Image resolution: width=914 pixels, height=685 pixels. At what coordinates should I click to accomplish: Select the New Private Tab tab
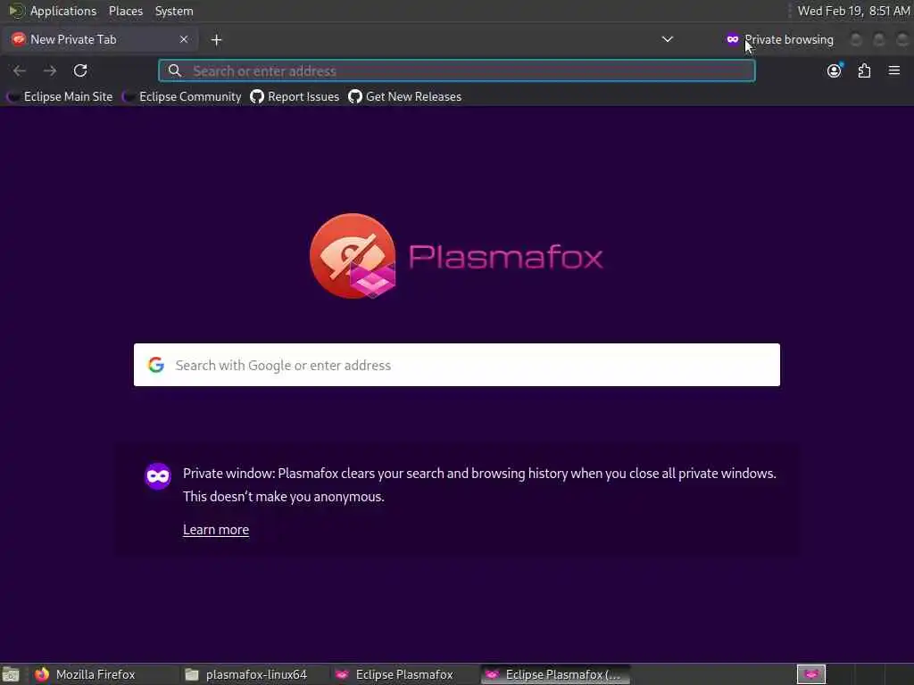[100, 39]
